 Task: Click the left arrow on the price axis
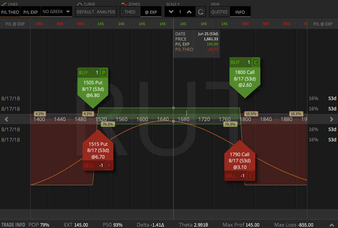click(6, 119)
